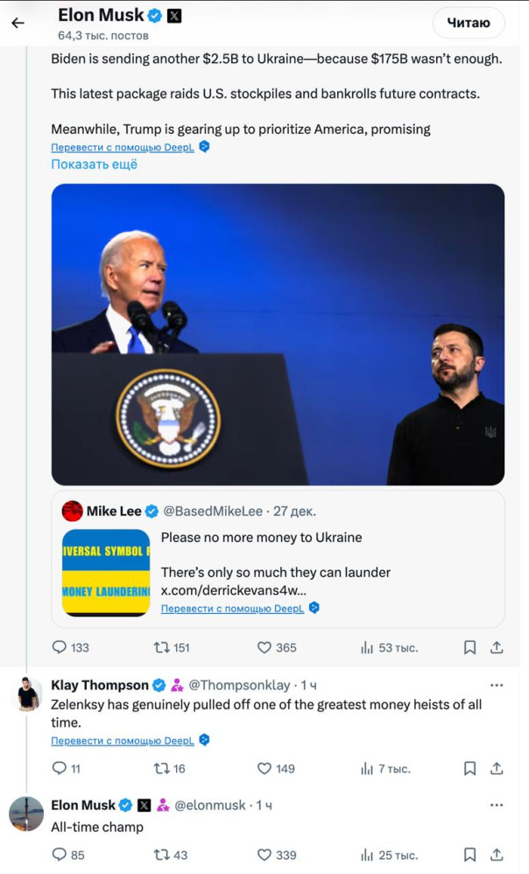Open more options on Klay Thompson's reply
The width and height of the screenshot is (529, 874).
point(497,685)
